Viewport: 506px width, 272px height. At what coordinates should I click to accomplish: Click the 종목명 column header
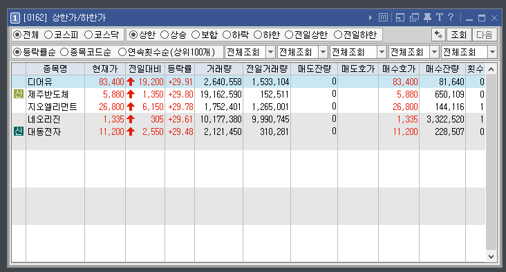coord(55,69)
